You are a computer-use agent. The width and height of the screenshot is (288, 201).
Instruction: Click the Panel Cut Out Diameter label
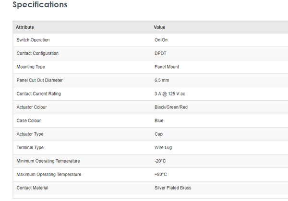tap(39, 80)
